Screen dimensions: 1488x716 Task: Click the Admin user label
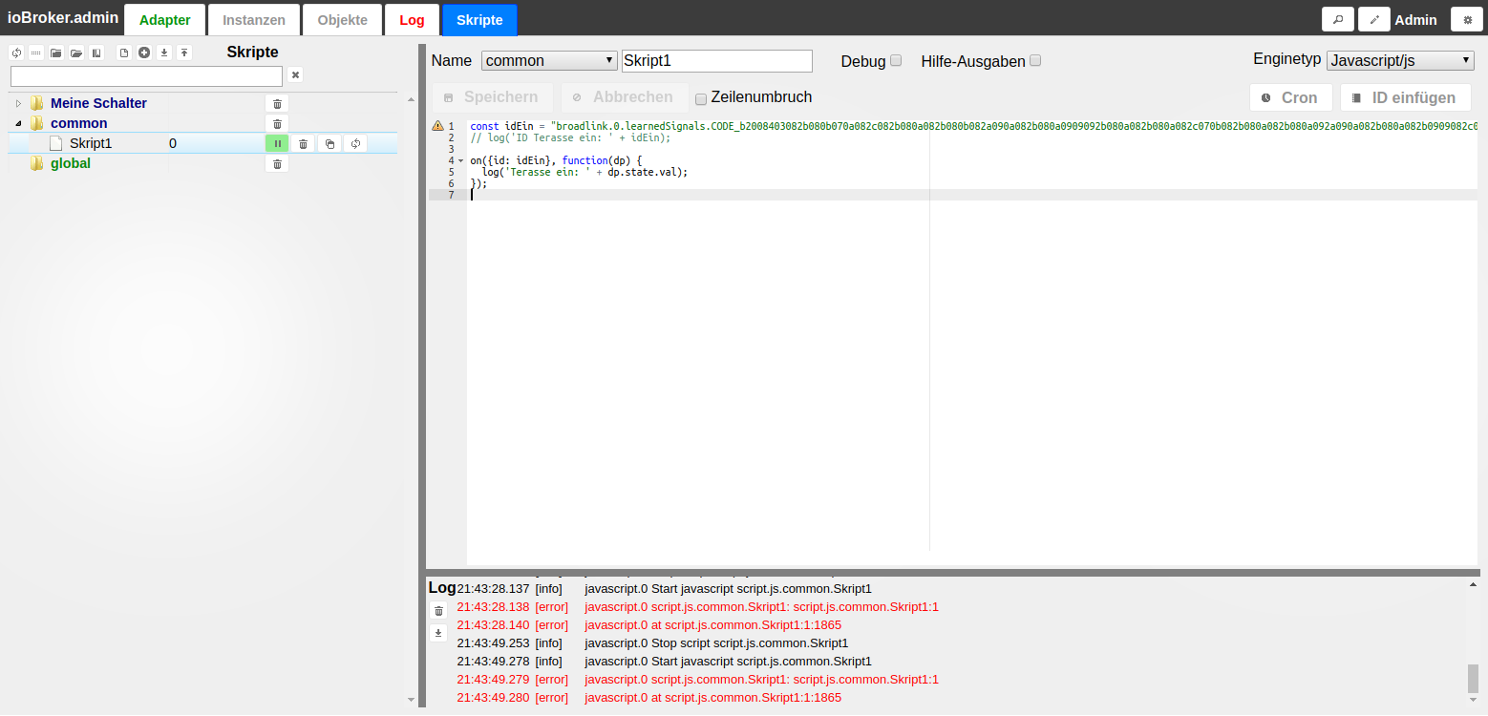pyautogui.click(x=1415, y=19)
